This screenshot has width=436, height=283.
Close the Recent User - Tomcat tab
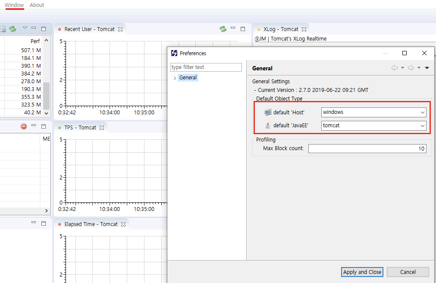click(120, 29)
